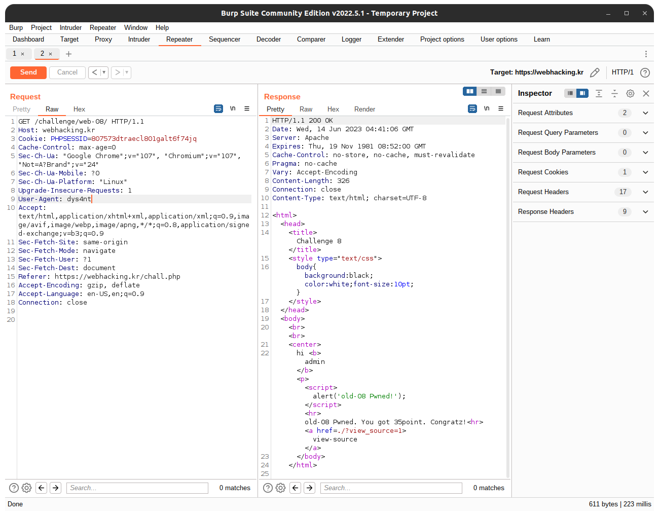The height and width of the screenshot is (516, 659).
Task: Select Response Raw view
Action: pyautogui.click(x=306, y=109)
